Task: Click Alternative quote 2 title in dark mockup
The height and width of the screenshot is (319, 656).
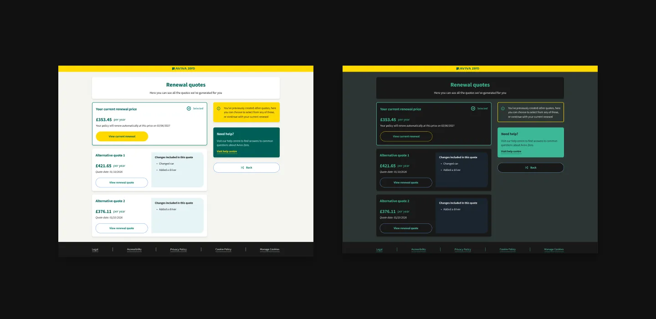Action: coord(395,201)
